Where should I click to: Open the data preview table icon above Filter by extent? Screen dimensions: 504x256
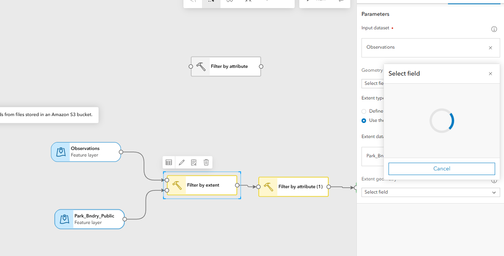pyautogui.click(x=169, y=162)
